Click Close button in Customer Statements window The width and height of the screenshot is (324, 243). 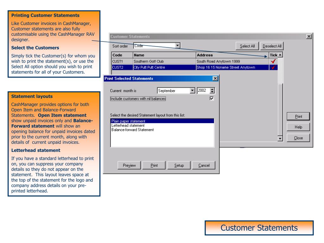click(298, 138)
